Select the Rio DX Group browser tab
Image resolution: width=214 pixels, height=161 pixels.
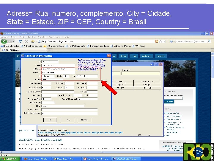(23, 50)
